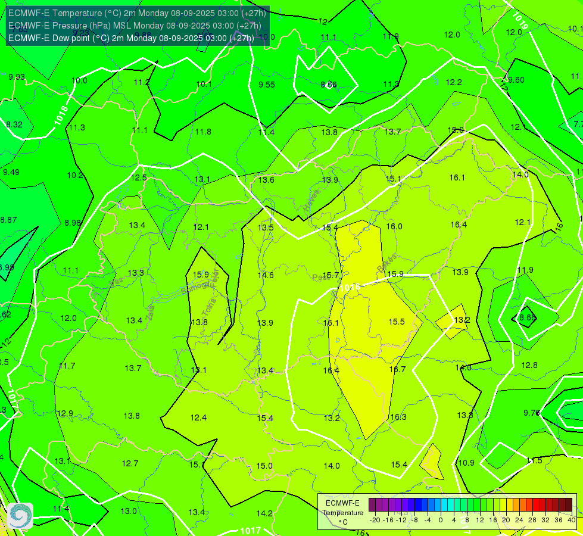
Task: Click the 10.2 temperature value
Action: coord(74,175)
